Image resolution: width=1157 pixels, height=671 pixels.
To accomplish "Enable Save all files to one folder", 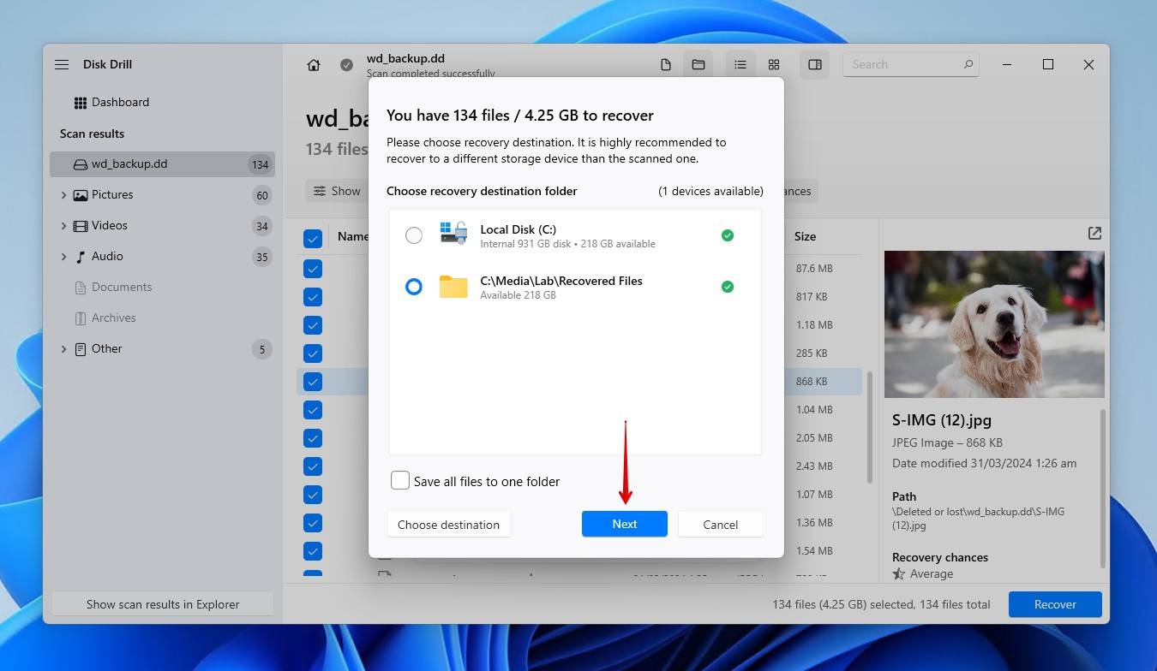I will coord(399,480).
